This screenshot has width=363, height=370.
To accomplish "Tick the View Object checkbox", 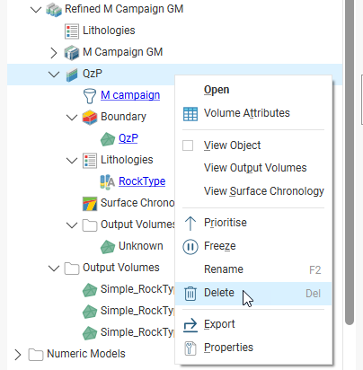I will click(188, 145).
